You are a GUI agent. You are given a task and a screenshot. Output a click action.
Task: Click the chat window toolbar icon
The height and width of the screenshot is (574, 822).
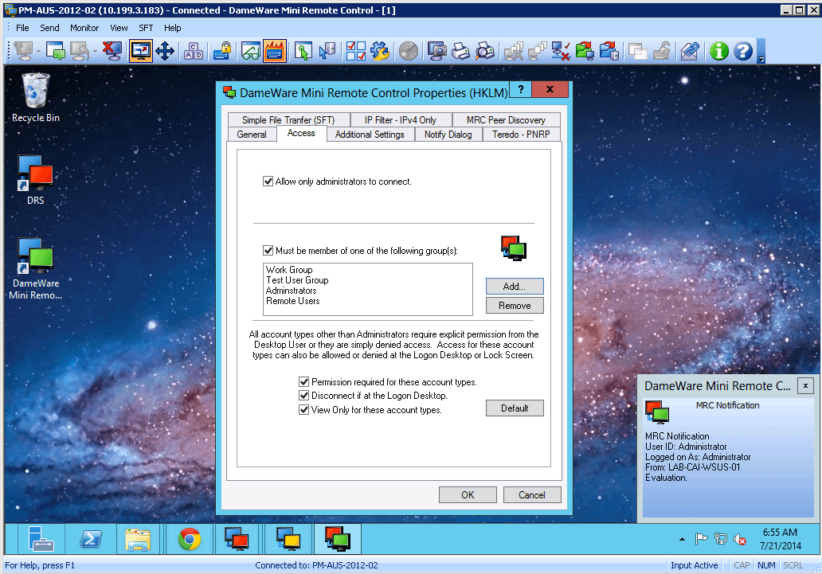tap(56, 51)
